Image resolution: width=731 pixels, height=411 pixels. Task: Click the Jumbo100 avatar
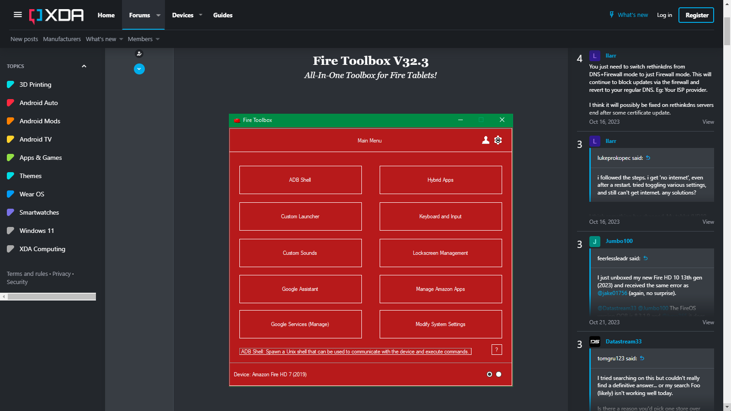(x=594, y=241)
